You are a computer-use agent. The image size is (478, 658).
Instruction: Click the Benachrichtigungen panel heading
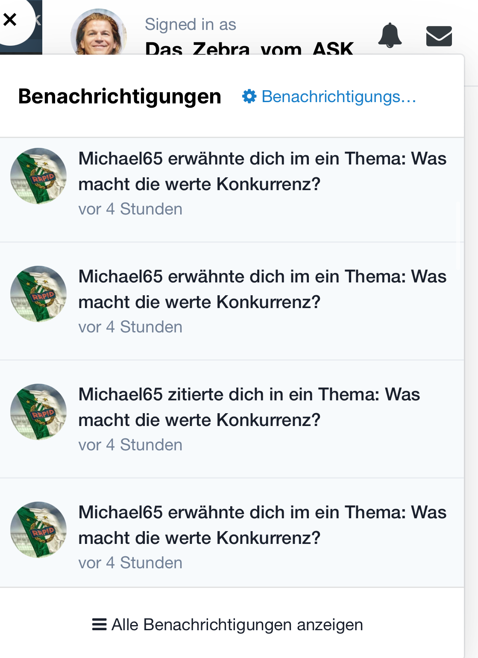point(120,97)
